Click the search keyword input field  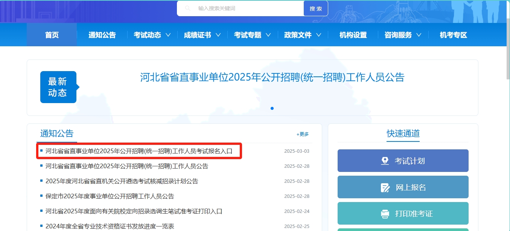pos(248,8)
